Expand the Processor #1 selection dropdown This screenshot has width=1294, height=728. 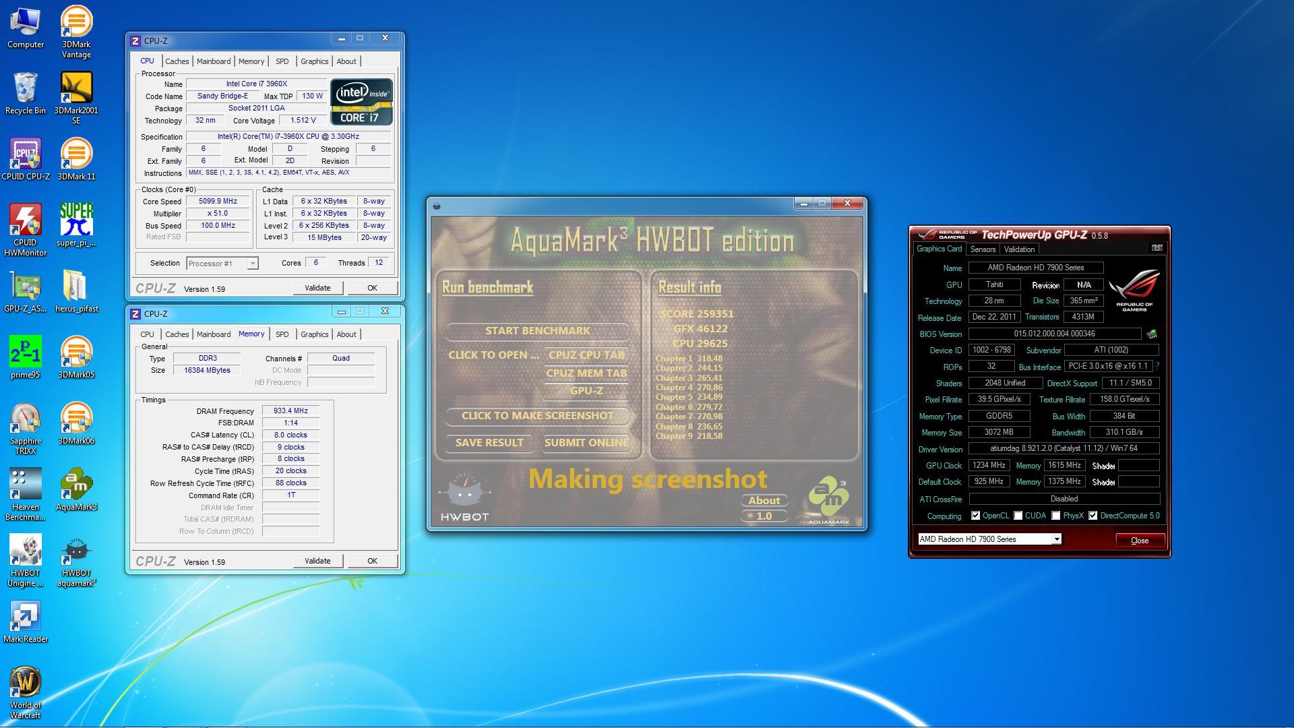point(252,264)
